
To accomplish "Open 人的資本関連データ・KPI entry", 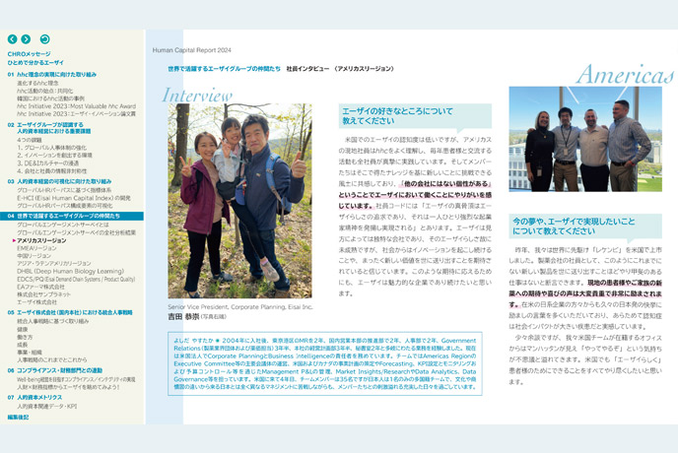I will pyautogui.click(x=46, y=407).
